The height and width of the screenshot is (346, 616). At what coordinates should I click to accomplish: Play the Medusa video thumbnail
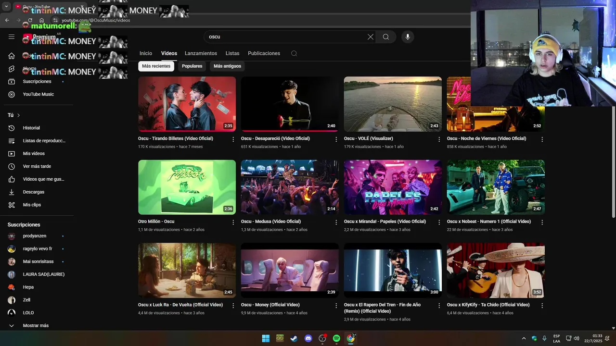(x=290, y=187)
